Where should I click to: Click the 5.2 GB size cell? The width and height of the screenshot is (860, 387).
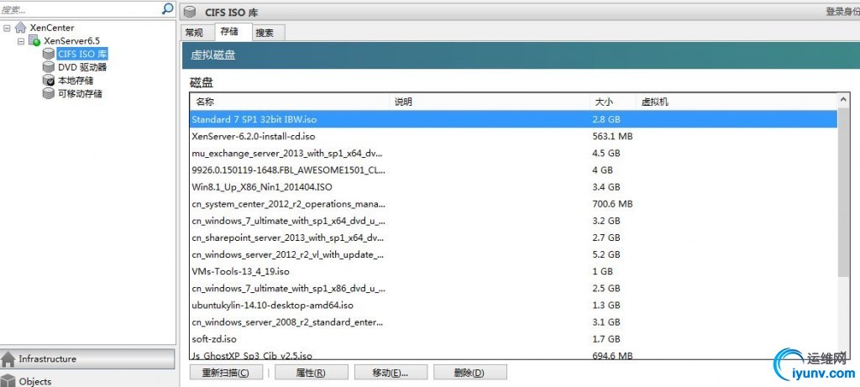tap(606, 254)
